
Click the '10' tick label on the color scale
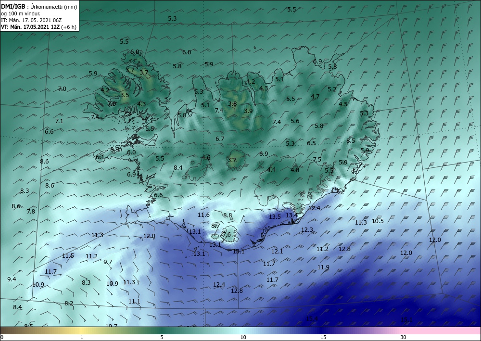243,338
